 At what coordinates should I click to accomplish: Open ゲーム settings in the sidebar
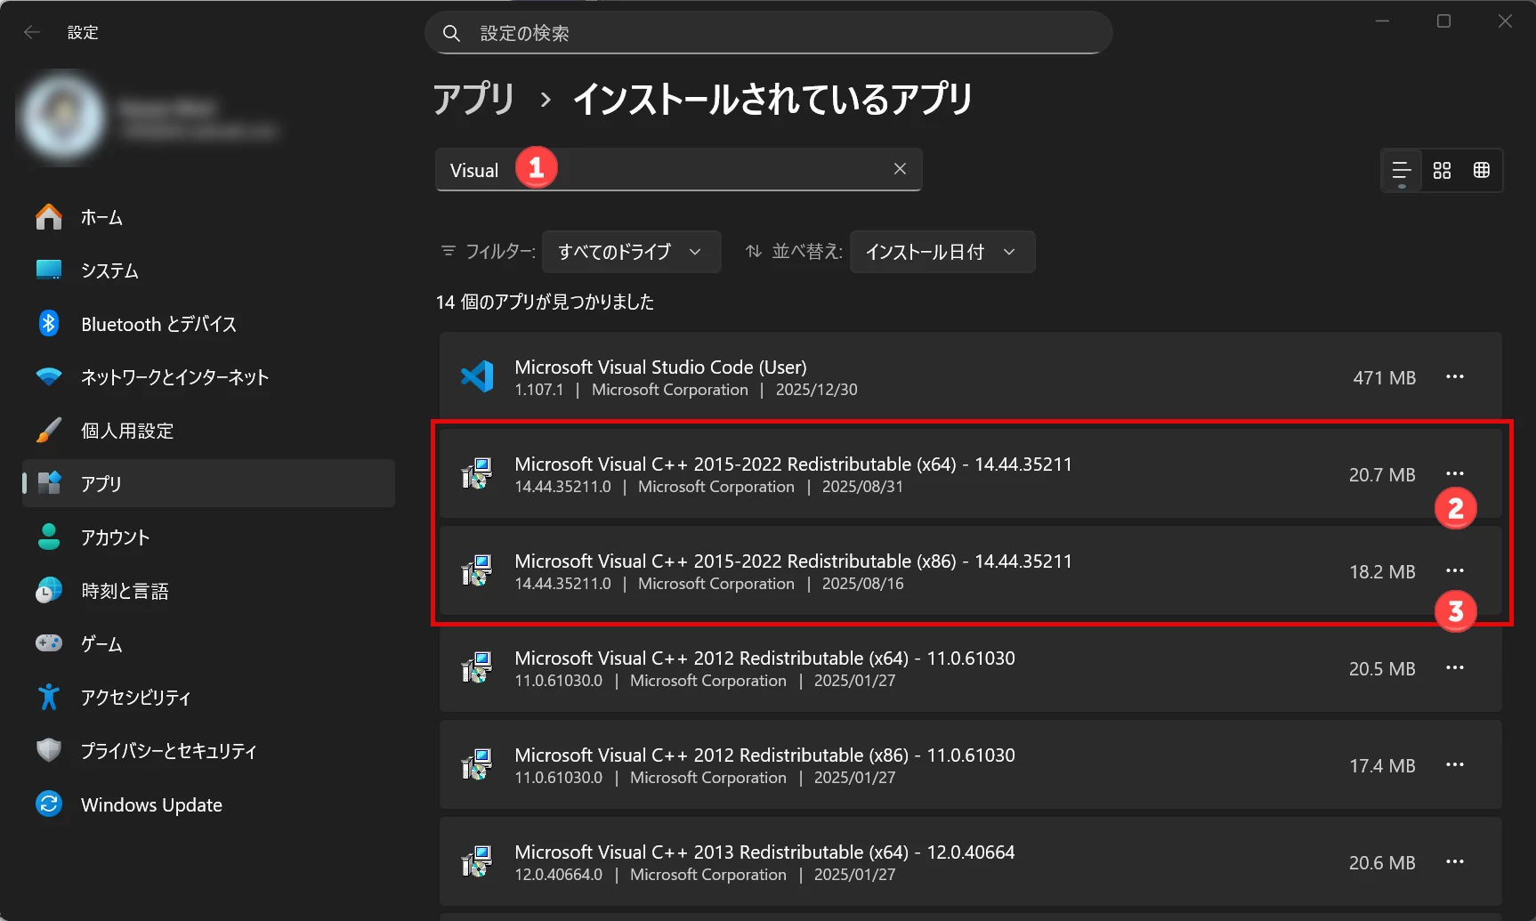[208, 644]
